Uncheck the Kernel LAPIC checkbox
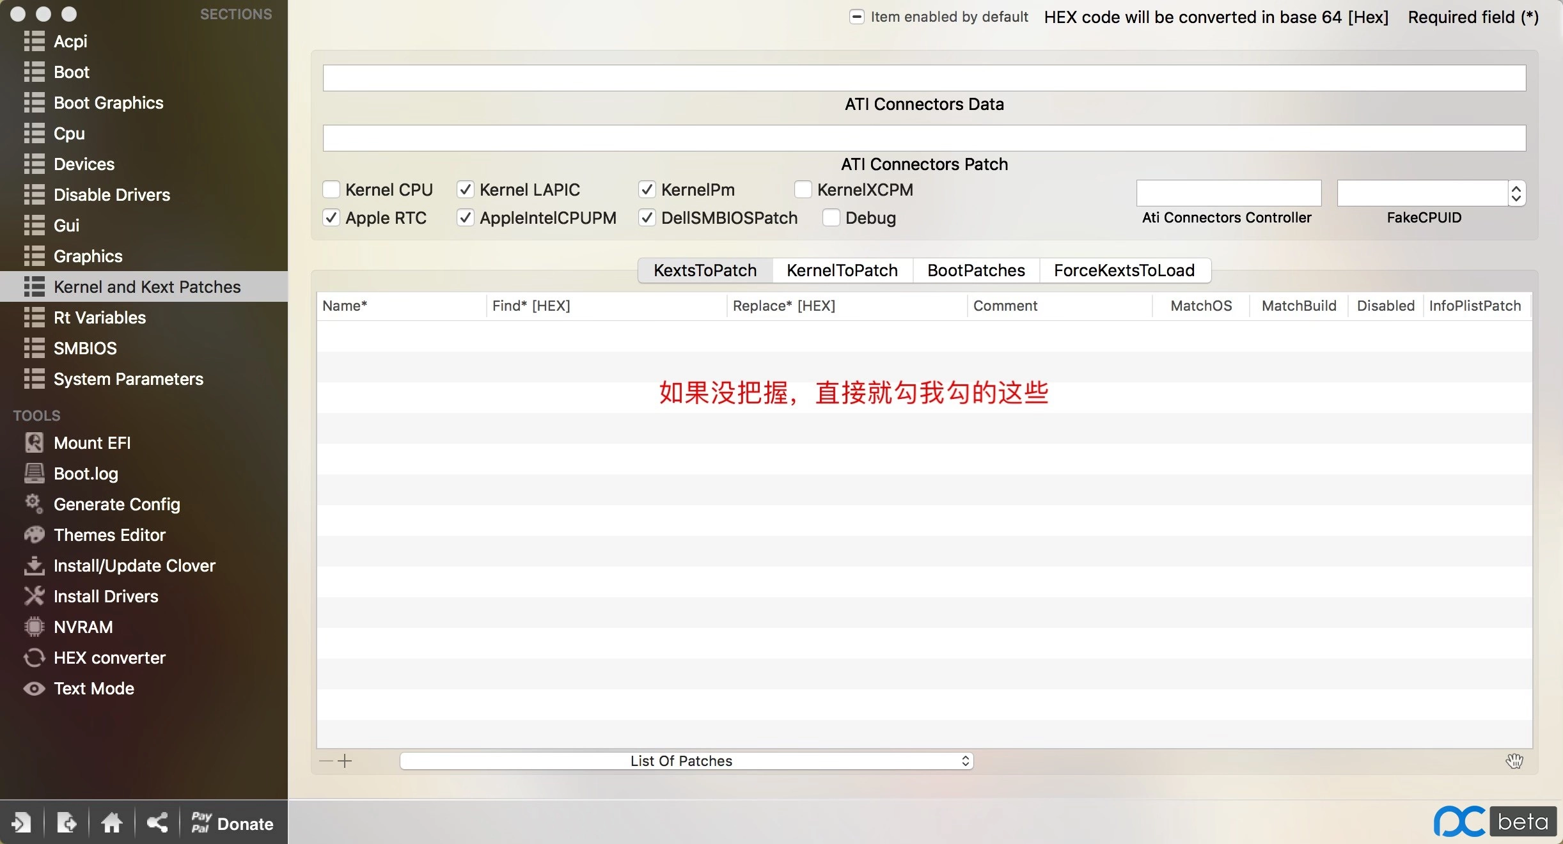 coord(466,189)
